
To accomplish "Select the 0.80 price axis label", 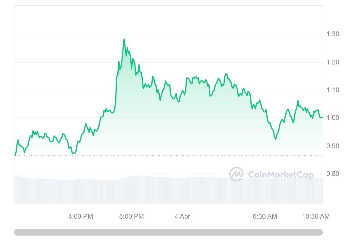I will [x=333, y=174].
